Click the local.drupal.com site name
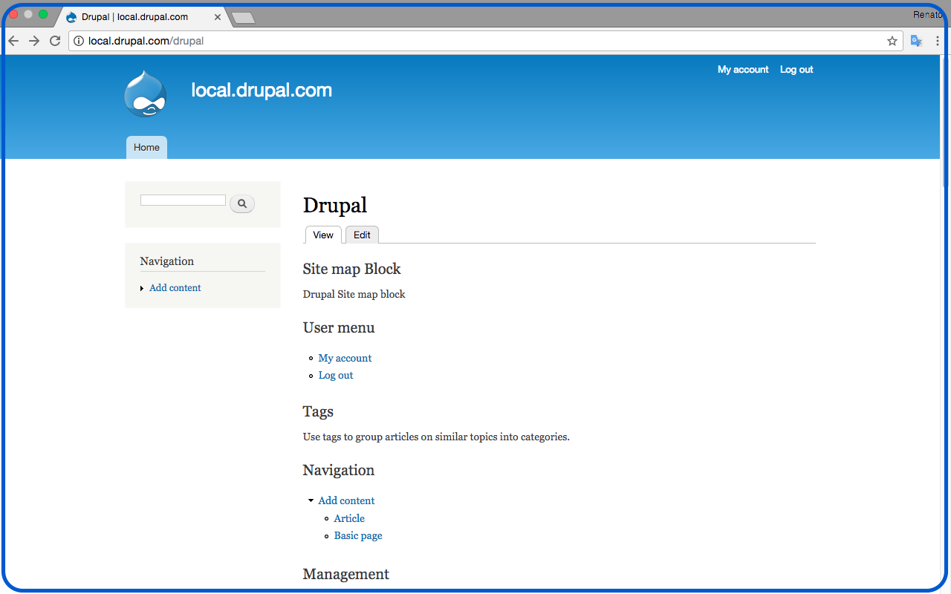This screenshot has width=951, height=594. pyautogui.click(x=262, y=91)
